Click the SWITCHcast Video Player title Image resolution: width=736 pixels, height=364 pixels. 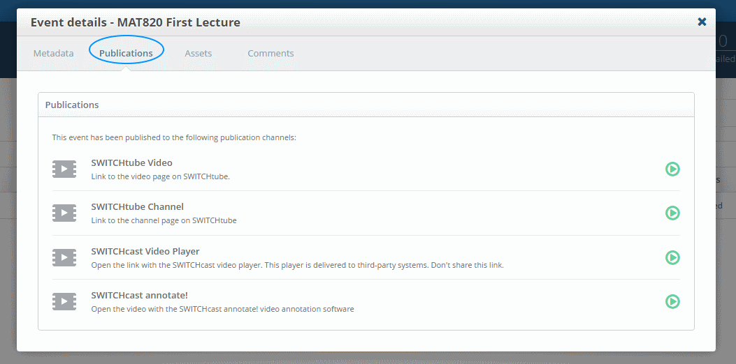pyautogui.click(x=145, y=251)
